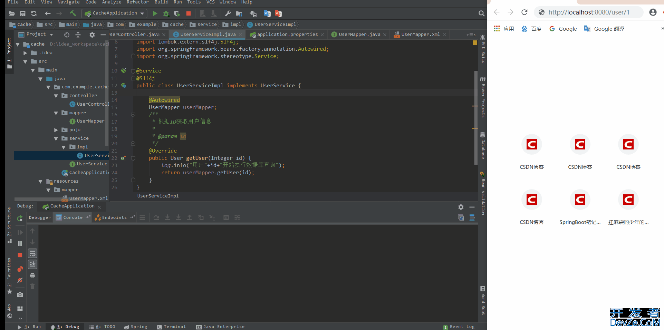This screenshot has width=664, height=330.
Task: Start debugging with the green bug icon
Action: pos(166,13)
